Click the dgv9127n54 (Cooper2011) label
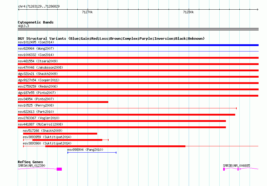 point(39,80)
